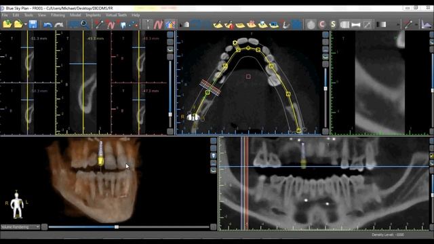Open the View menu
434x244 pixels.
pyautogui.click(x=42, y=15)
